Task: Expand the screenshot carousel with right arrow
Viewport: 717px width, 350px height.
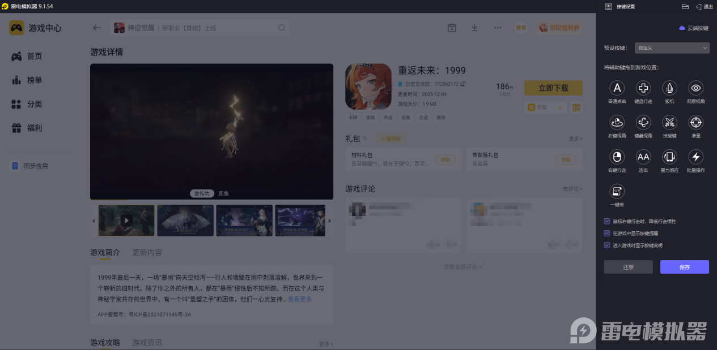Action: point(329,221)
